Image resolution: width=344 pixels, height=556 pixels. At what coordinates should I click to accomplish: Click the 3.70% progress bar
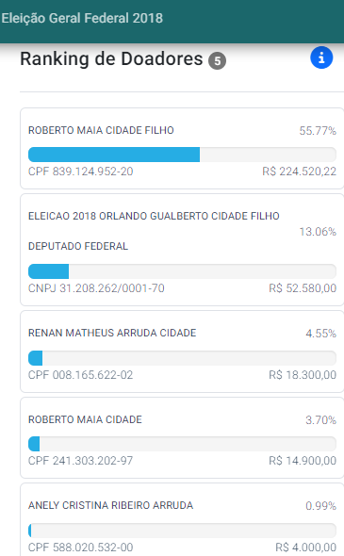pyautogui.click(x=182, y=444)
